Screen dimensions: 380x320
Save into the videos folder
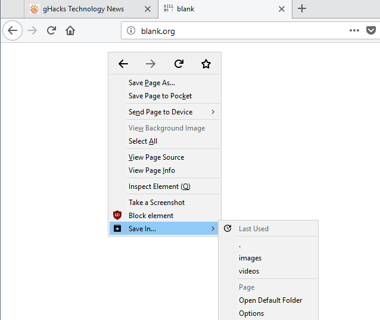[269, 271]
